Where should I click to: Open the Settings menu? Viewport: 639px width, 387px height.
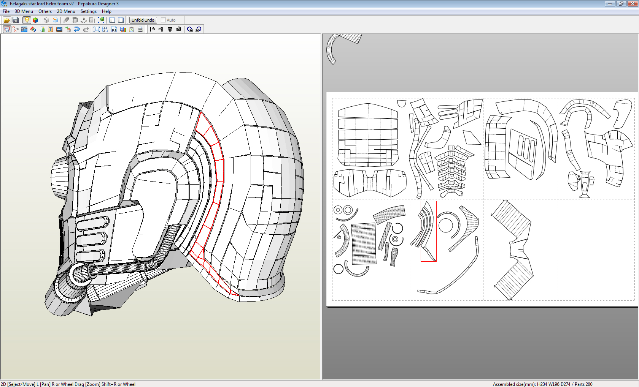[x=89, y=11]
